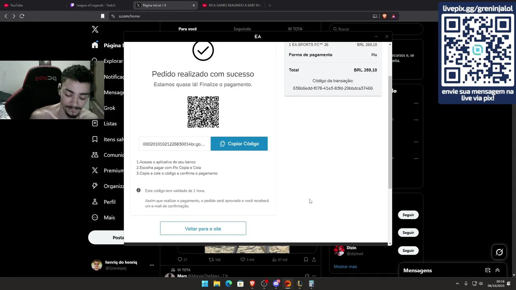The height and width of the screenshot is (290, 516).
Task: Open League of Legends from the taskbar
Action: pyautogui.click(x=300, y=284)
